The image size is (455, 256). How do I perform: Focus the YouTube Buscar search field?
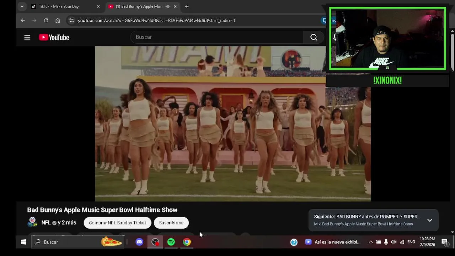(217, 37)
